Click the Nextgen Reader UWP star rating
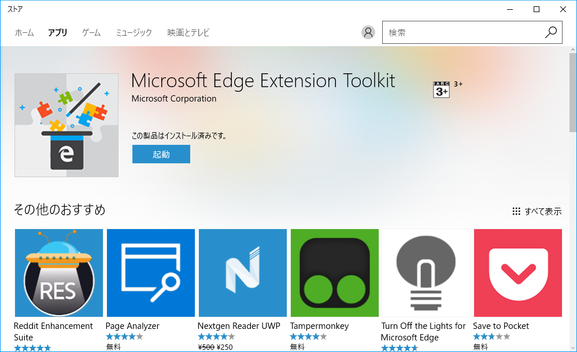The width and height of the screenshot is (577, 352). (216, 336)
